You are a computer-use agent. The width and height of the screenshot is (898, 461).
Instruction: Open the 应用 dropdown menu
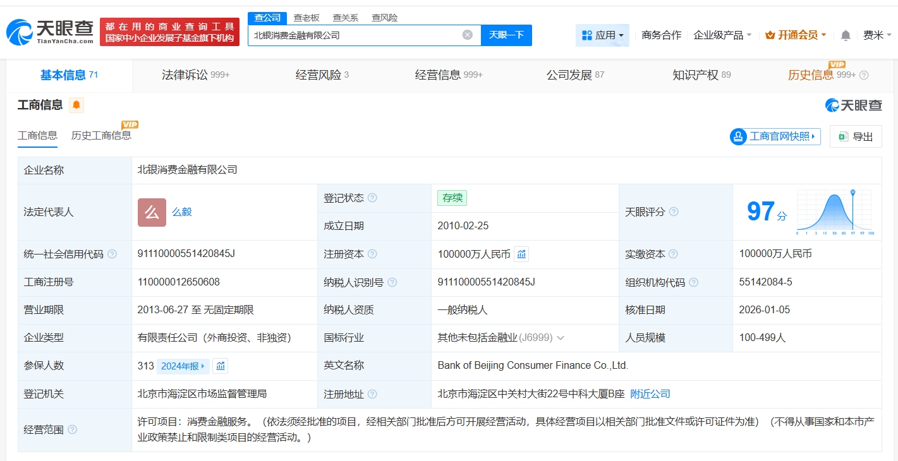click(602, 35)
